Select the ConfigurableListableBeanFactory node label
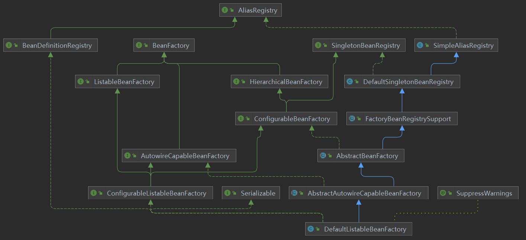Screen dimensions: 526x240 (x=156, y=193)
